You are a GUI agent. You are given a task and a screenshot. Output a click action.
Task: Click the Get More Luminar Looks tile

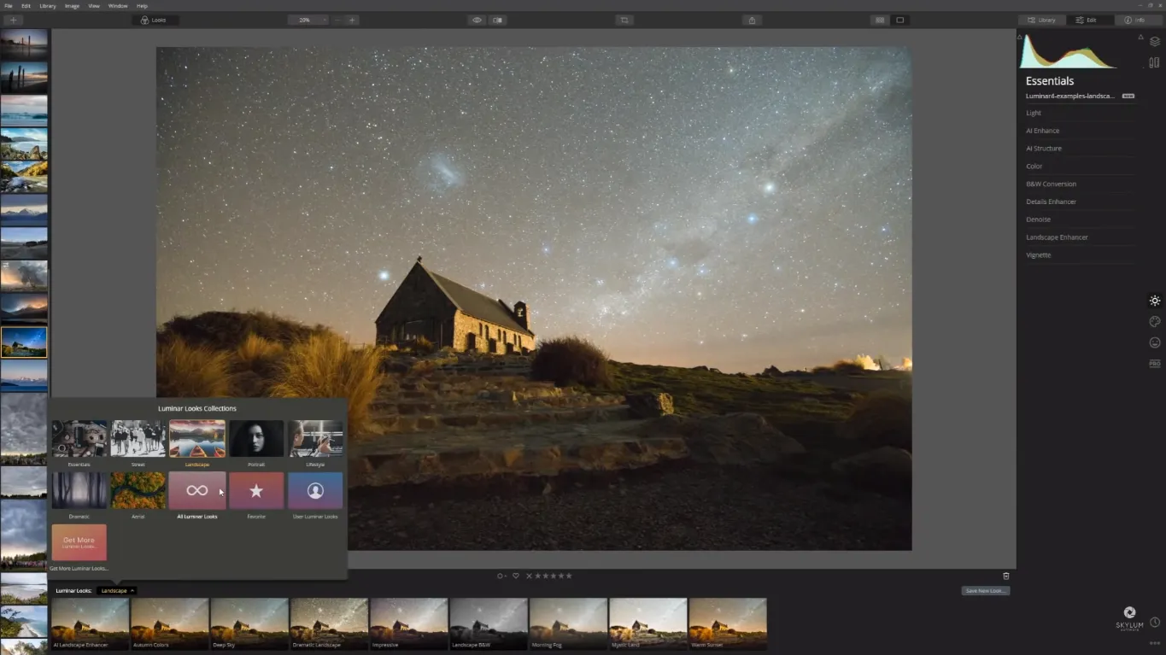(x=79, y=542)
